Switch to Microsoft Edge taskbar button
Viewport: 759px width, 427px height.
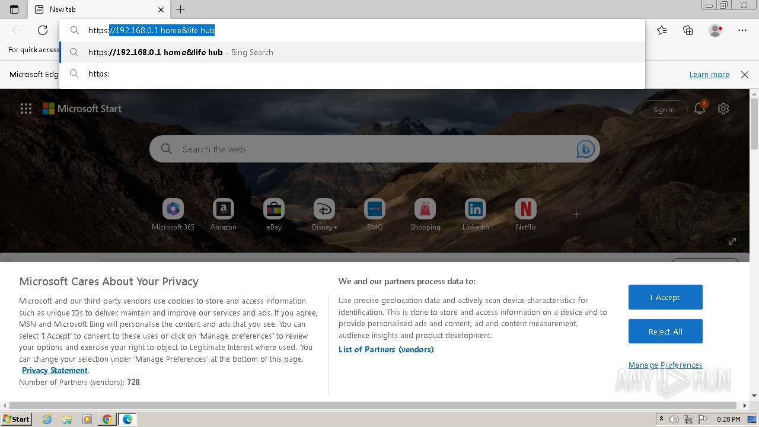tap(127, 419)
